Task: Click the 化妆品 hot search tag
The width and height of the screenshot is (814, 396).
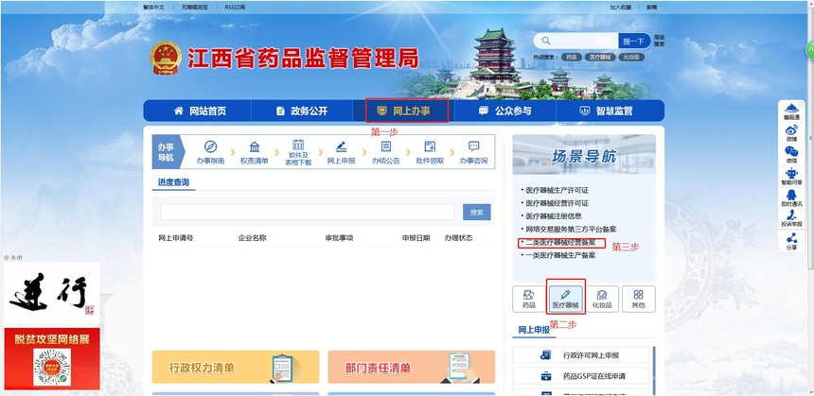Action: coord(629,57)
